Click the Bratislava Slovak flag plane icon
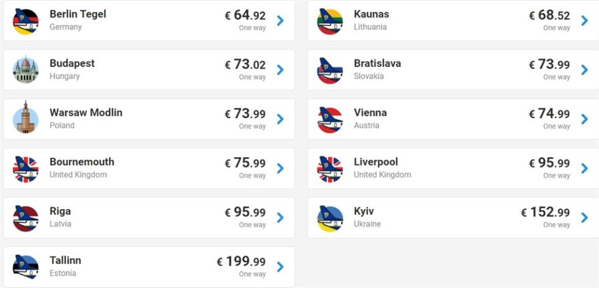This screenshot has height=288, width=599. [330, 71]
